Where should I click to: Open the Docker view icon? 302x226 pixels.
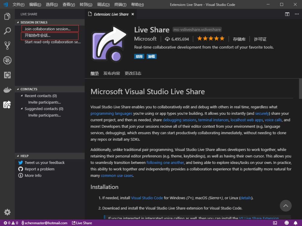click(x=7, y=90)
